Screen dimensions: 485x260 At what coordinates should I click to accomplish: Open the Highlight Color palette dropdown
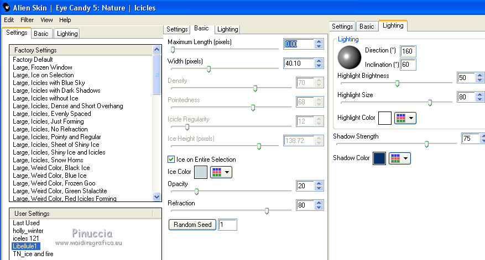click(405, 118)
